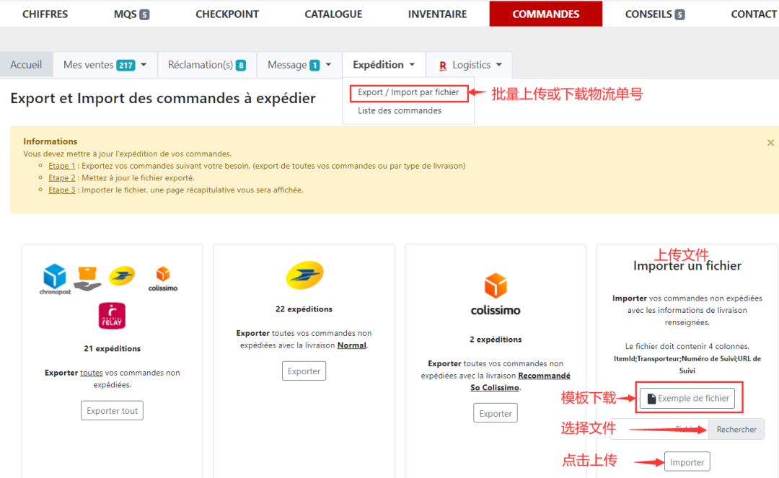Click the Exporter tout button
779x478 pixels.
coord(112,410)
